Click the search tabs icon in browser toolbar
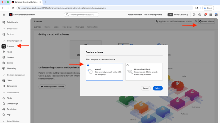This screenshot has height=123, width=220. tap(197, 8)
